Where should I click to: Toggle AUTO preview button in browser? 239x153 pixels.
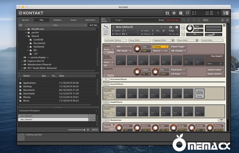pyautogui.click(x=95, y=130)
